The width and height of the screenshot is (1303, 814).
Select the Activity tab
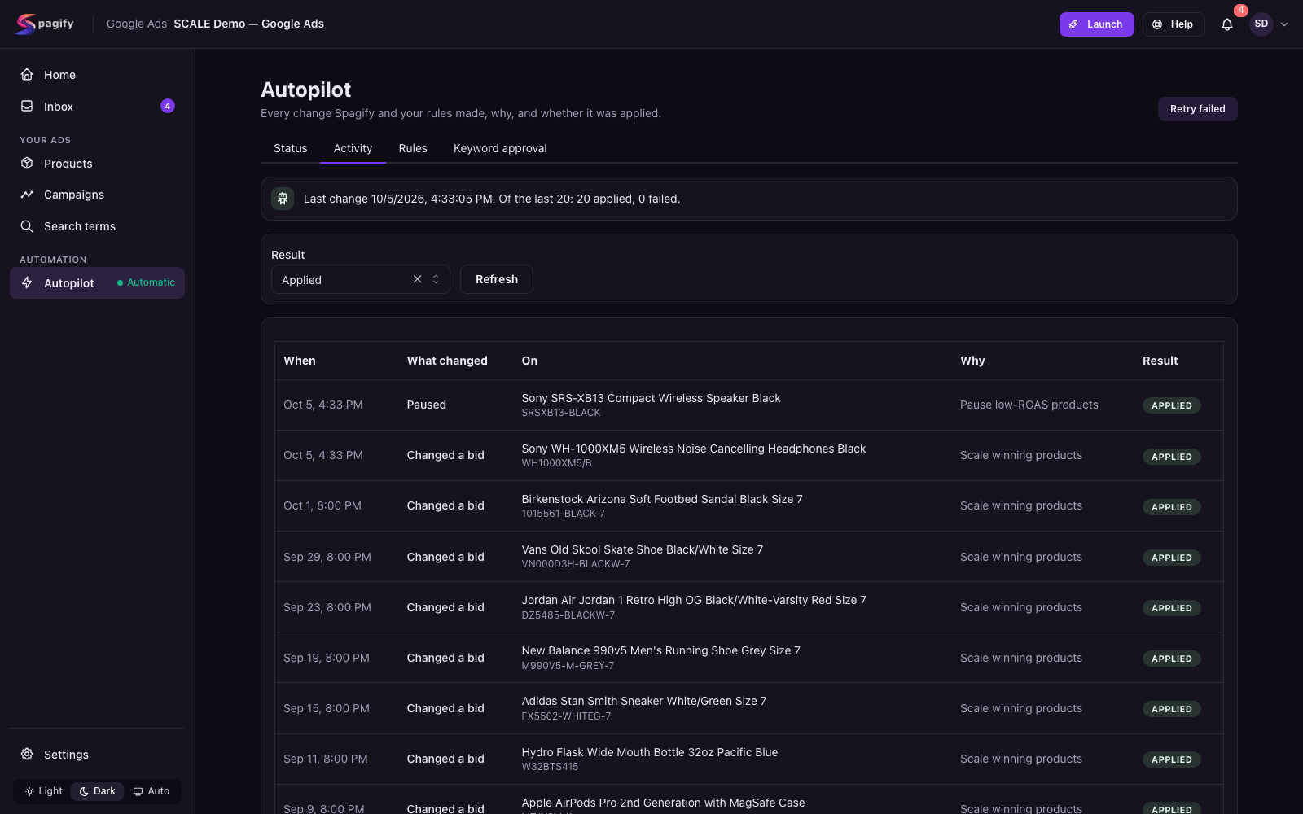[x=353, y=148]
